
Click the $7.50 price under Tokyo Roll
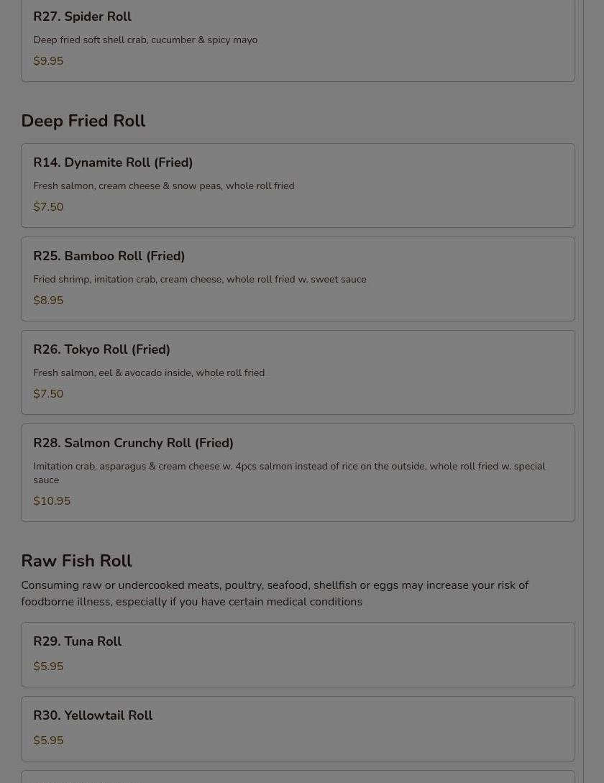(48, 393)
